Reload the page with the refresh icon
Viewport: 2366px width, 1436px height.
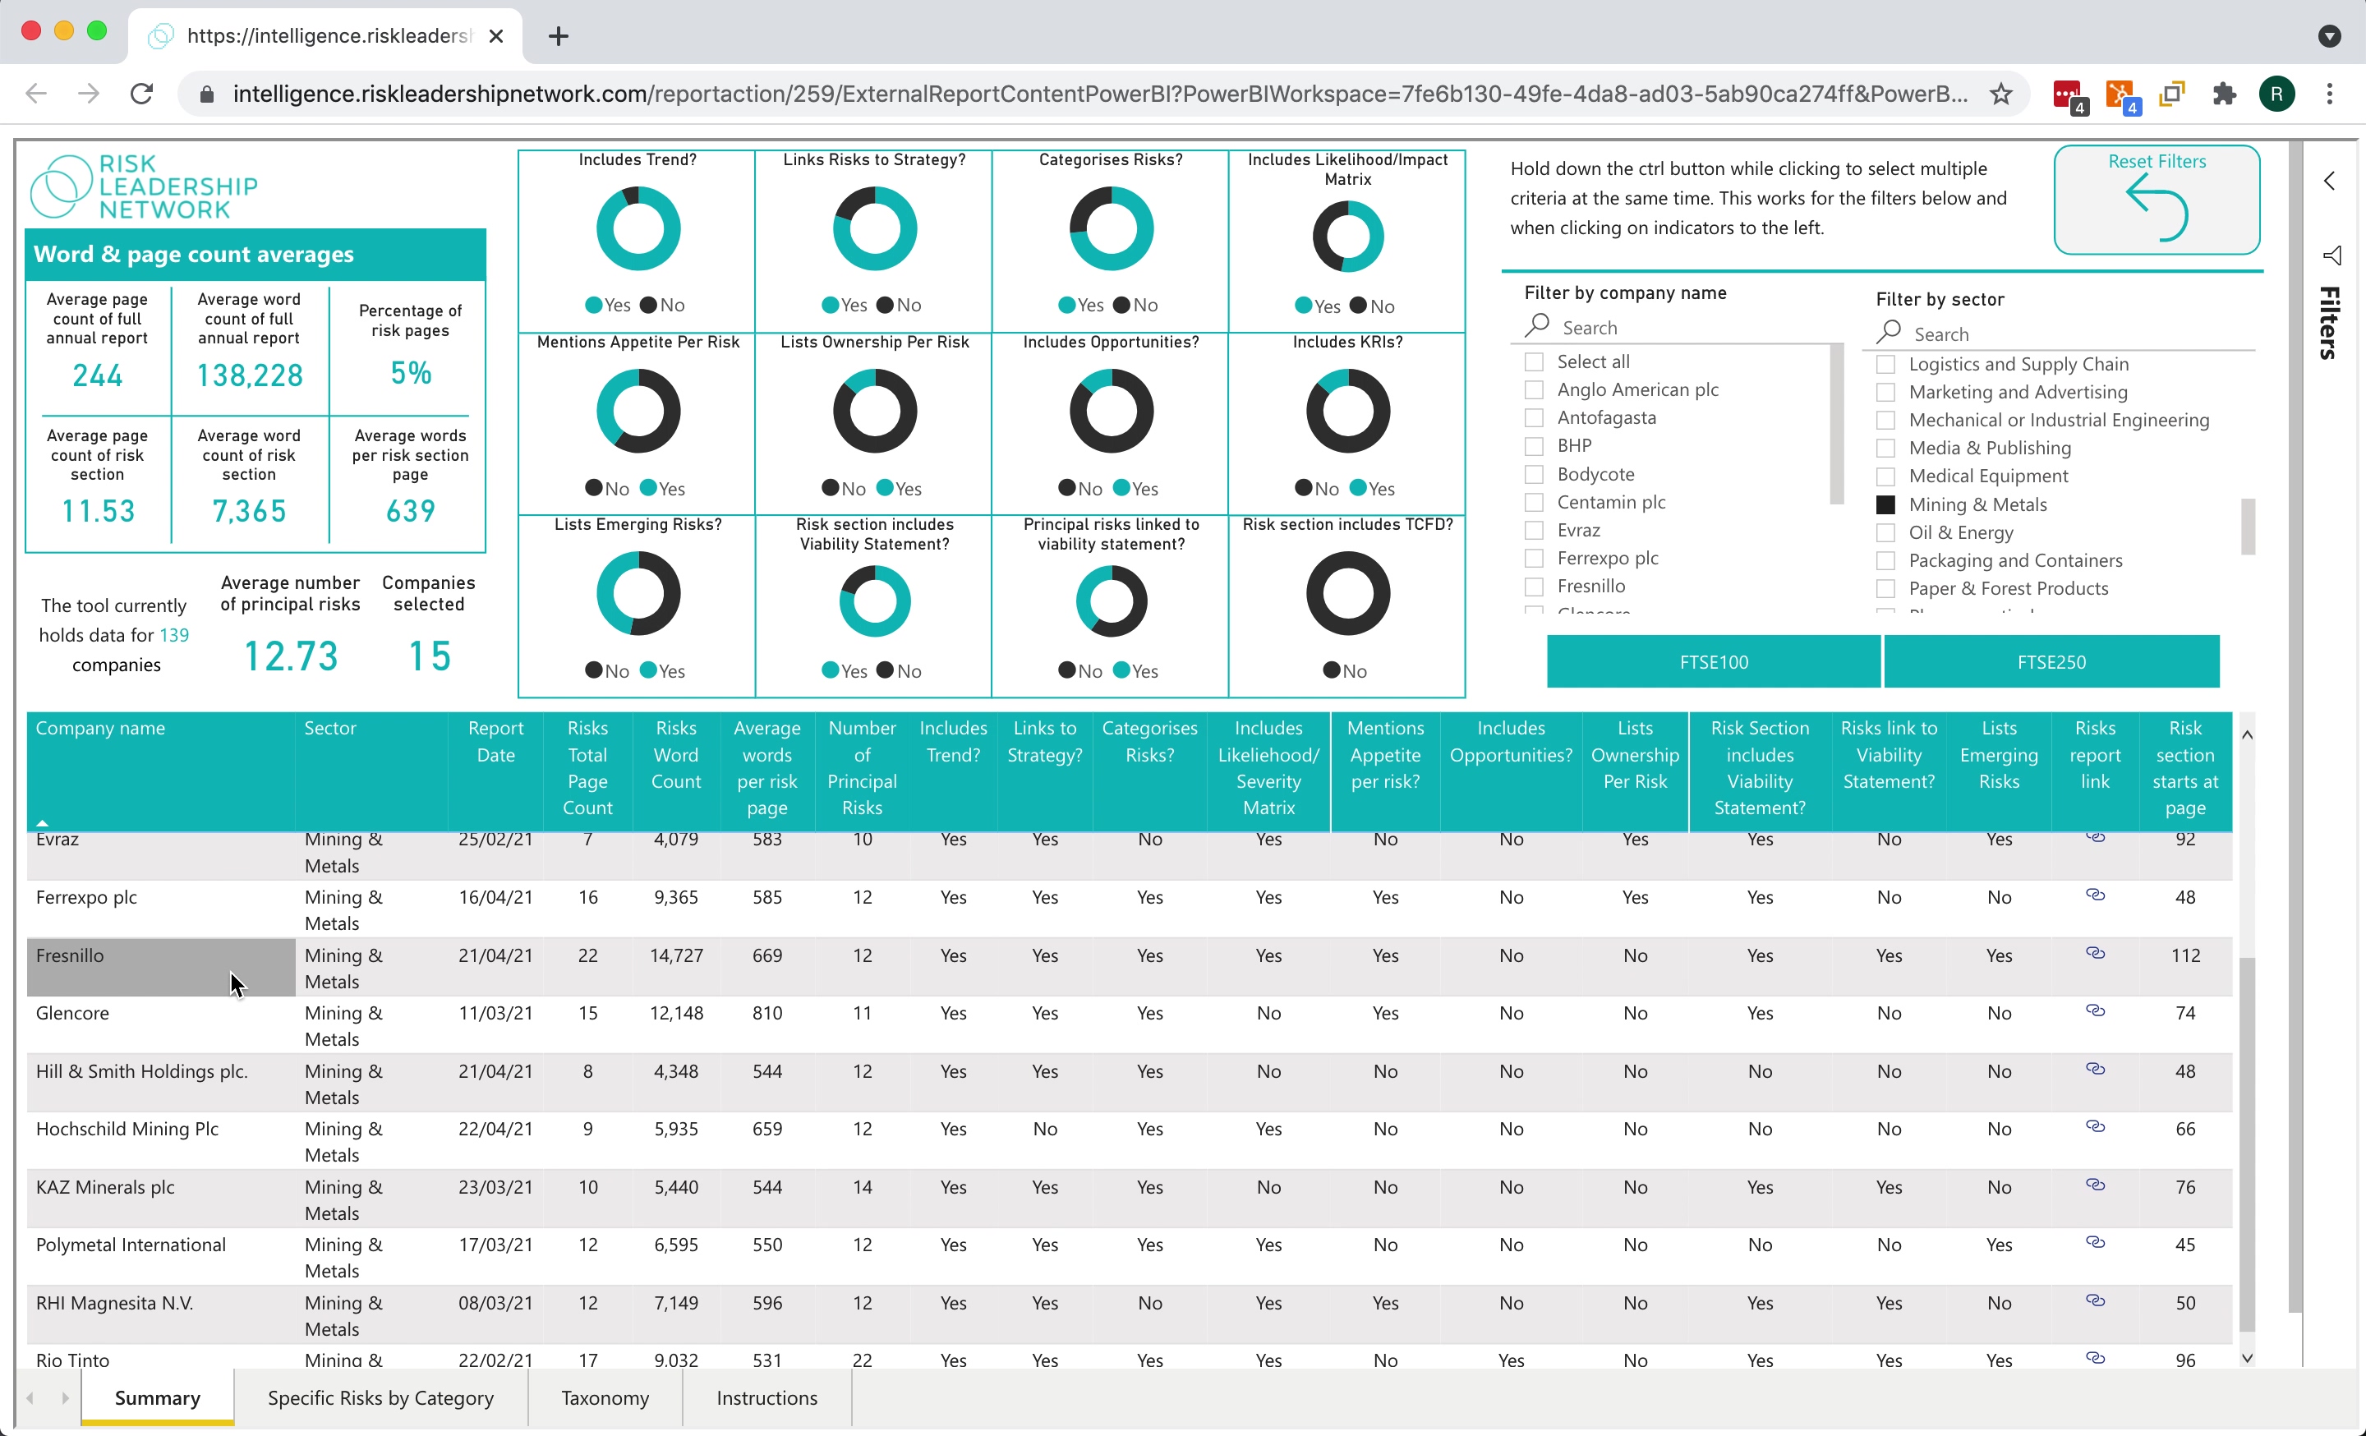coord(142,93)
